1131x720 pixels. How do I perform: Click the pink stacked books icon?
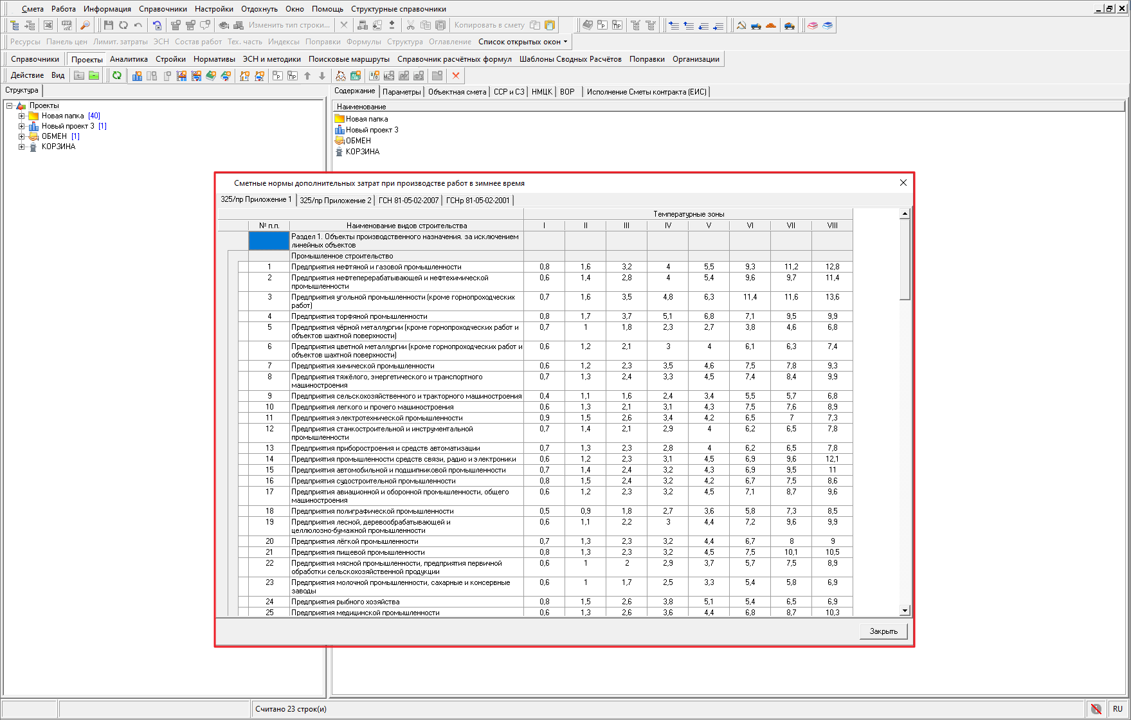click(x=813, y=25)
